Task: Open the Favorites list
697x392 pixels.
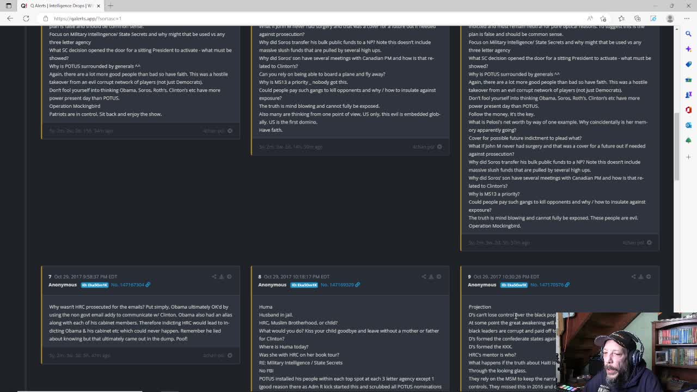Action: pyautogui.click(x=621, y=19)
